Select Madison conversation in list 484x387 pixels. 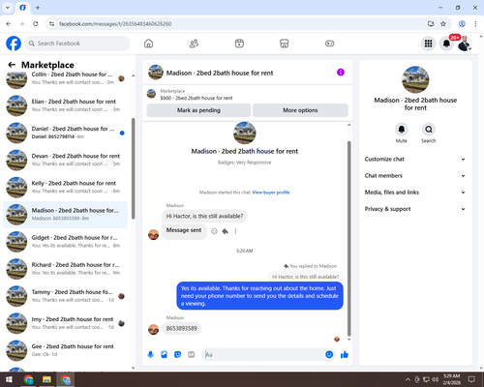[65, 215]
